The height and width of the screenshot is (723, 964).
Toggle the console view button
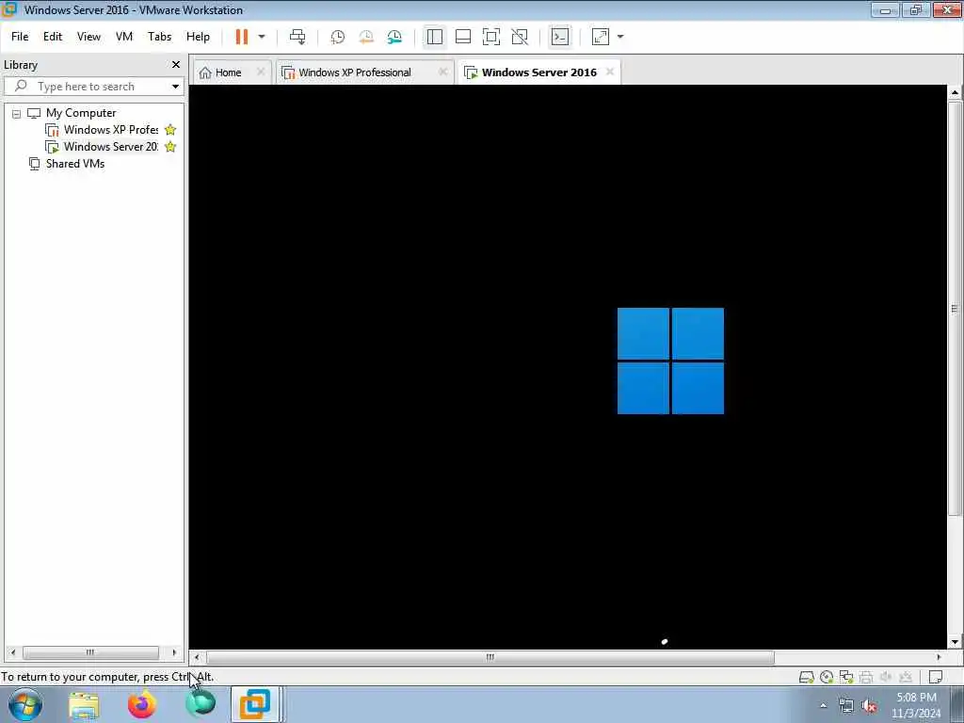(559, 37)
